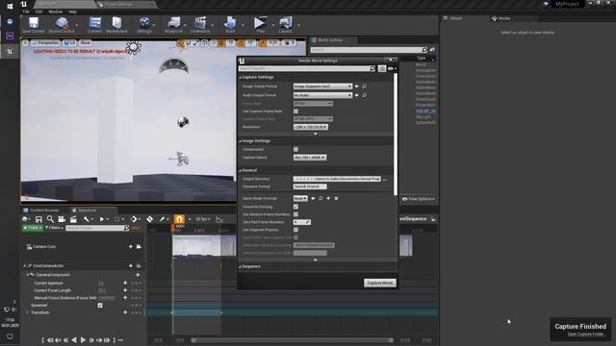Click the Sequencer render movie clapperboard icon

pyautogui.click(x=73, y=219)
